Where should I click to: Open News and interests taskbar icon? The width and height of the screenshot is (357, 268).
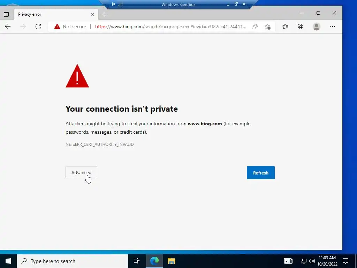pos(288,261)
